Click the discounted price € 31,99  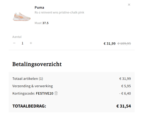click(110, 44)
